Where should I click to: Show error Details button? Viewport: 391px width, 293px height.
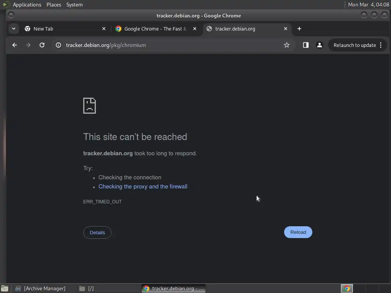pyautogui.click(x=97, y=232)
